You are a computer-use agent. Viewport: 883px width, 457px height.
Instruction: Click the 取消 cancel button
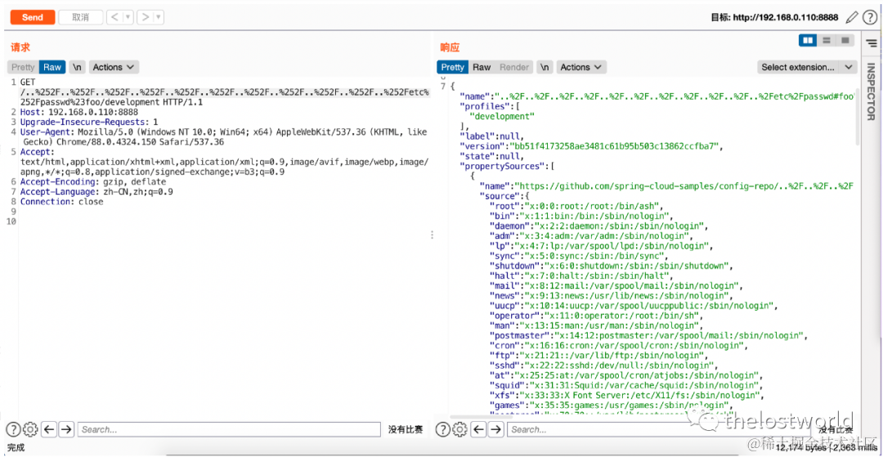point(80,17)
